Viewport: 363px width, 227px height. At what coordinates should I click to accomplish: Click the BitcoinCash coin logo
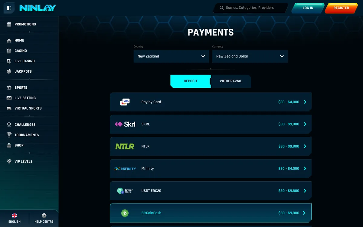click(125, 213)
